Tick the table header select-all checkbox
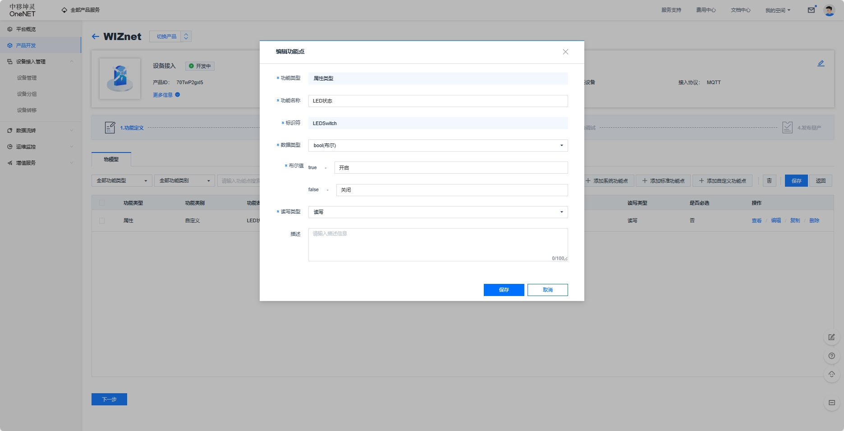Screen dimensions: 844x431 102,203
